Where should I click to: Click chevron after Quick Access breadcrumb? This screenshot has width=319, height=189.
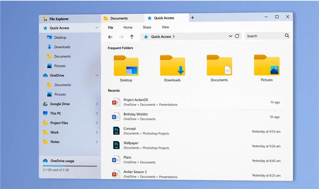tap(174, 37)
